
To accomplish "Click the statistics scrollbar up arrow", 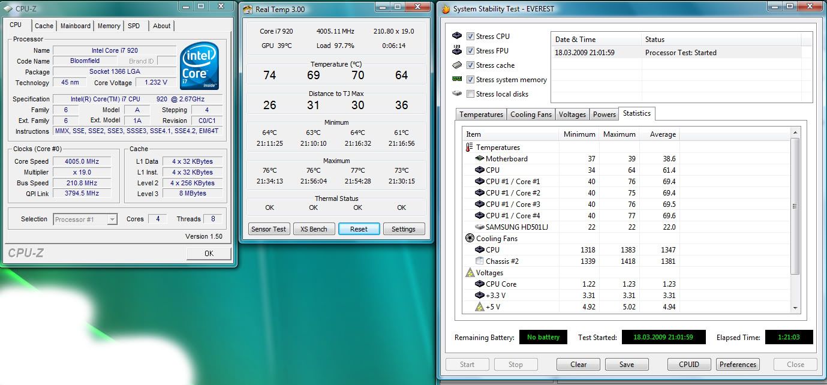I will click(795, 133).
